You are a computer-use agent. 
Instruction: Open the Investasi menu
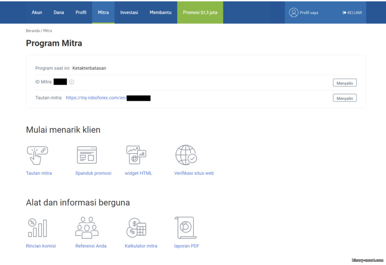click(129, 12)
